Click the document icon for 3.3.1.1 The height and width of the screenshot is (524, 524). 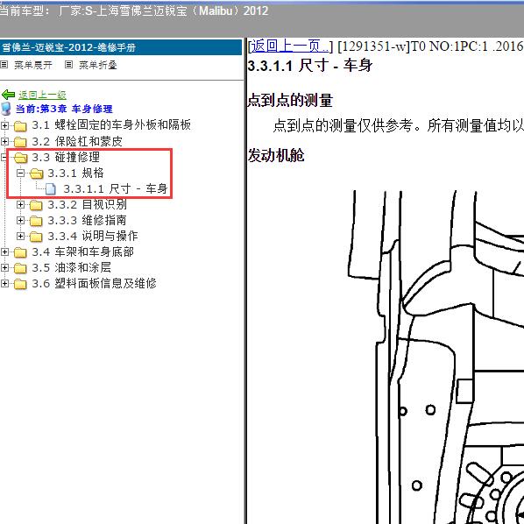[51, 189]
